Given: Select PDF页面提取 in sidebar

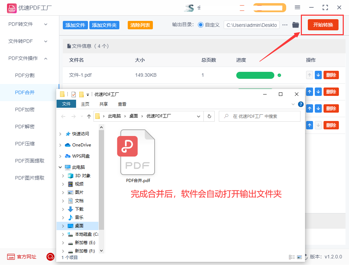Looking at the screenshot, I should 30,161.
